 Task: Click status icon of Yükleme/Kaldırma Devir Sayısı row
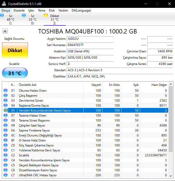[5, 150]
